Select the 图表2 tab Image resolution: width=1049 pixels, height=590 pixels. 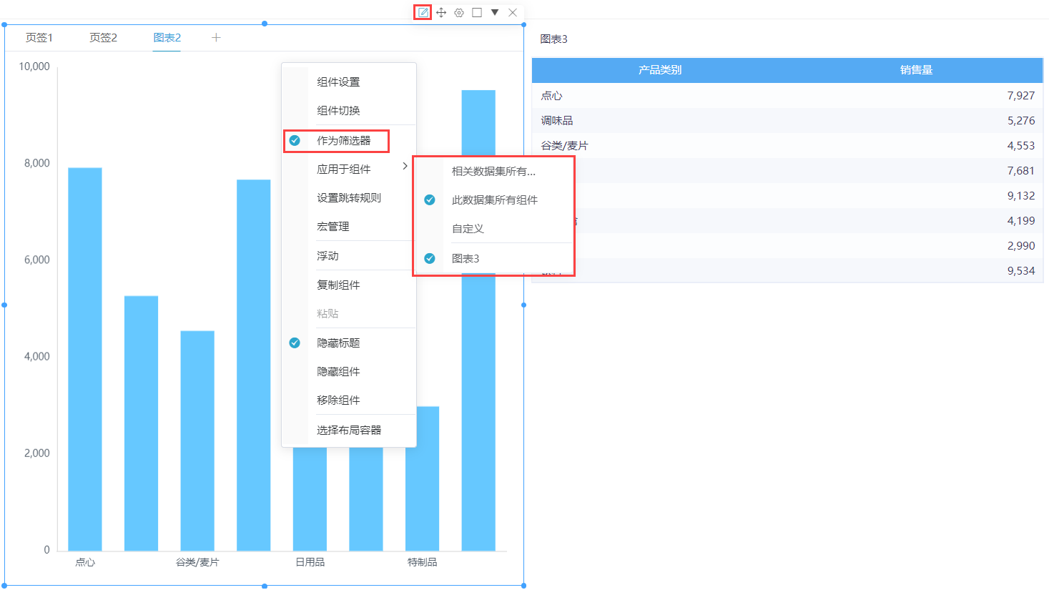pyautogui.click(x=167, y=38)
